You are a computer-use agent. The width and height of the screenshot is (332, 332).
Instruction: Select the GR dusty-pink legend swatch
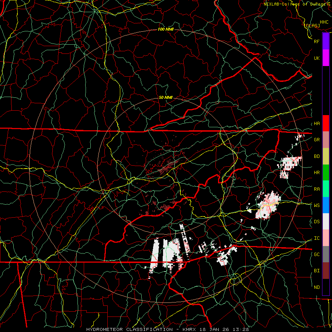point(326,140)
